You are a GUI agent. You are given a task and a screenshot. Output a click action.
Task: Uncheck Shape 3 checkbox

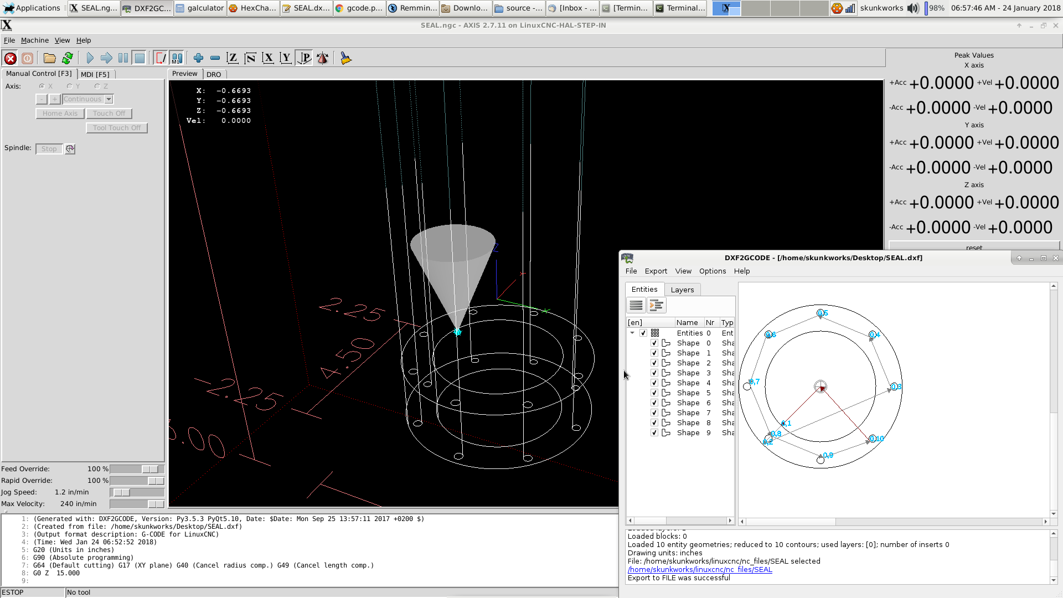654,373
